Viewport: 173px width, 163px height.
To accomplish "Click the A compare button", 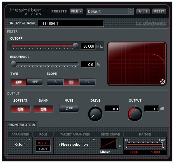I will click(x=140, y=12).
